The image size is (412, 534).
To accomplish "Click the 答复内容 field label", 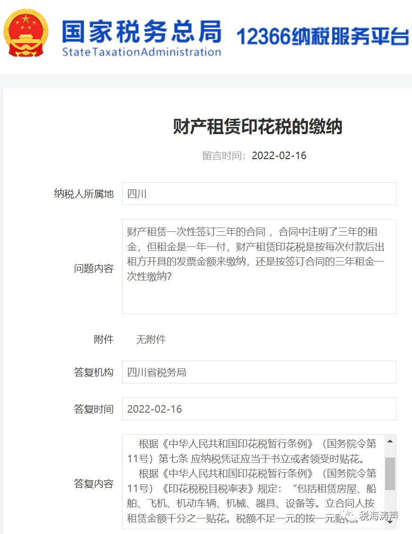I will click(94, 483).
